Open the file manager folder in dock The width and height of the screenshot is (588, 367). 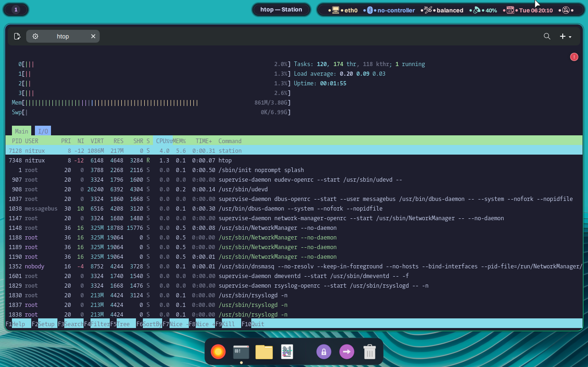tap(264, 352)
